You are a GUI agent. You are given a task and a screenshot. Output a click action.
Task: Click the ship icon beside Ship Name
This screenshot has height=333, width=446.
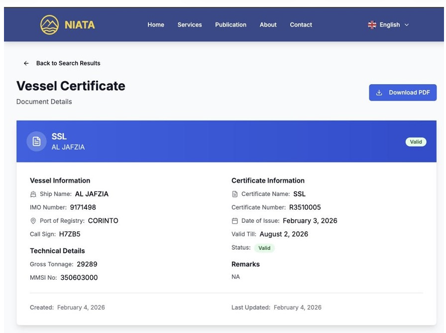point(33,194)
